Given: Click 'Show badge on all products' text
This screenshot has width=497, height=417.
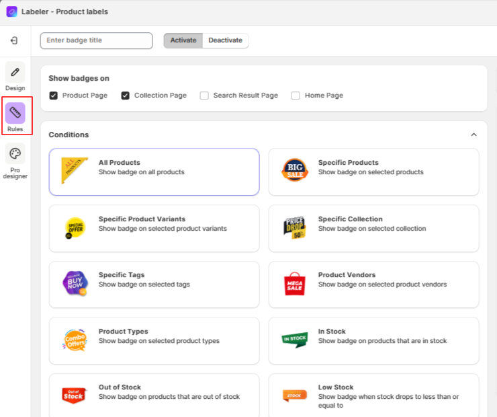Looking at the screenshot, I should (141, 172).
